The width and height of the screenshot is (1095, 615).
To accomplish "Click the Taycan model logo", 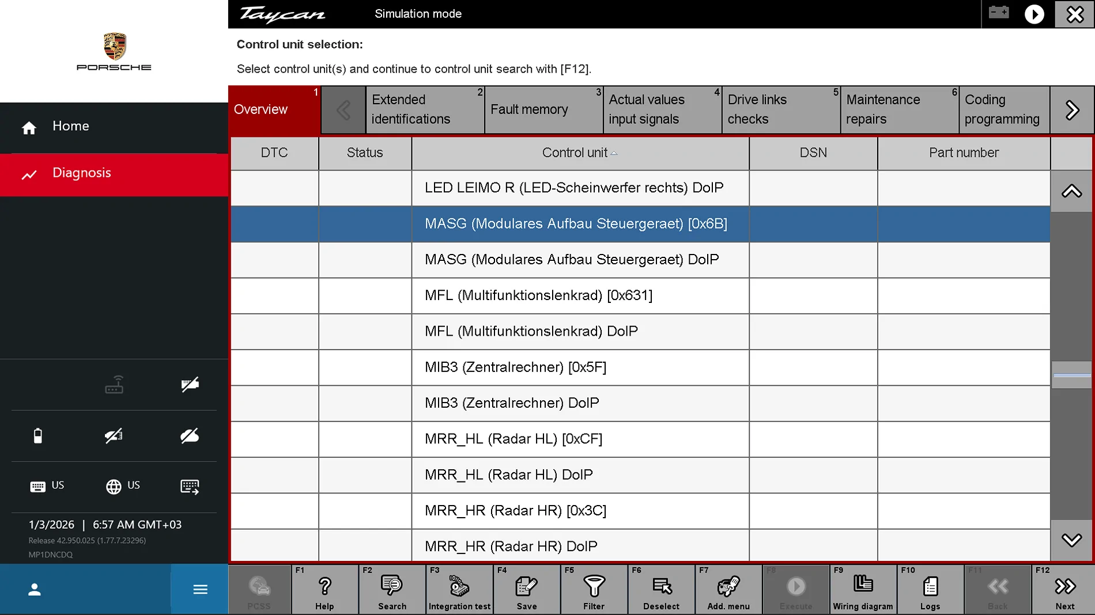I will [x=283, y=14].
